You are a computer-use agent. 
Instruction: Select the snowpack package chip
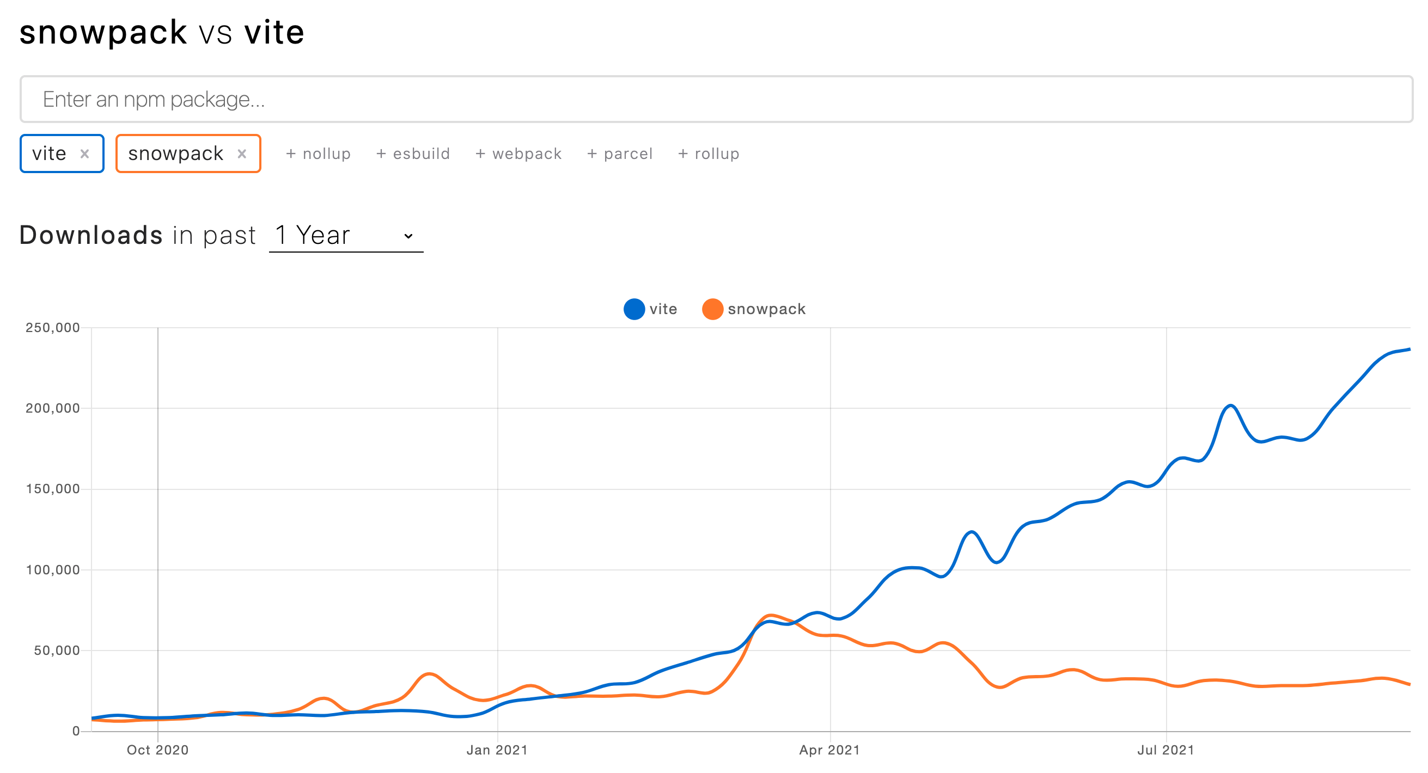tap(175, 154)
